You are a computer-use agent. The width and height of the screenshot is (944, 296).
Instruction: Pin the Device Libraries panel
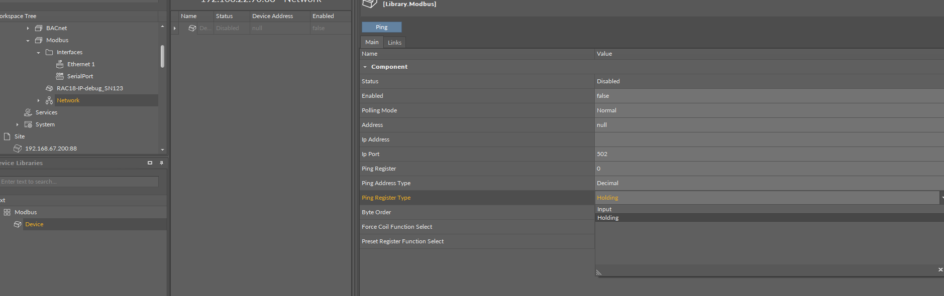coord(161,163)
